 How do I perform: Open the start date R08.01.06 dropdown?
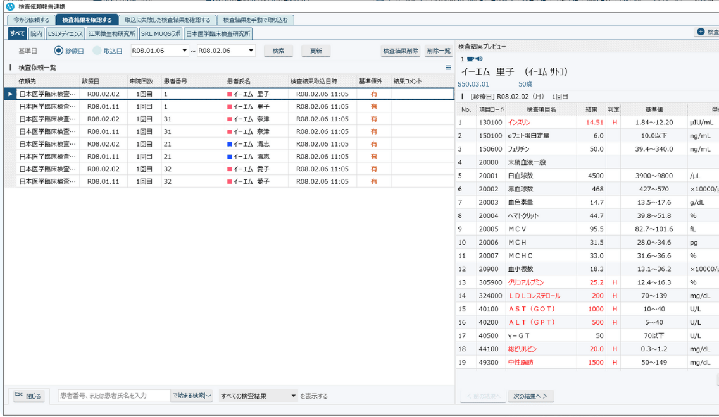pos(185,51)
